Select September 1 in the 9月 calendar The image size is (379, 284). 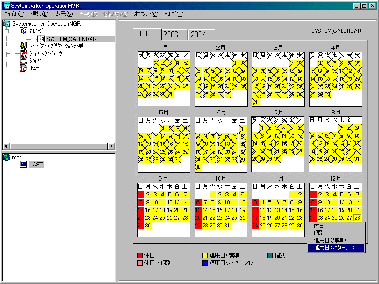tap(141, 195)
